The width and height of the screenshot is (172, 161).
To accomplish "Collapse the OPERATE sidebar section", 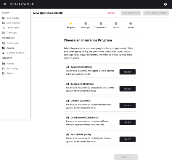I will coord(27,58).
